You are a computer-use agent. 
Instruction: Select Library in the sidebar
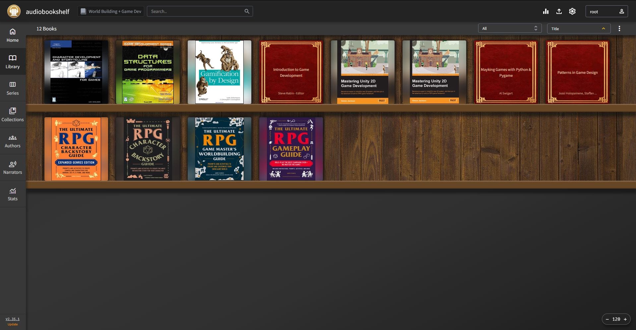coord(13,62)
